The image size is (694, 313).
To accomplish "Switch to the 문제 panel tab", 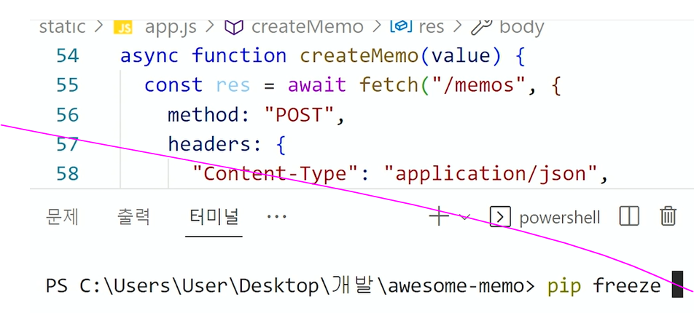I will pyautogui.click(x=63, y=217).
